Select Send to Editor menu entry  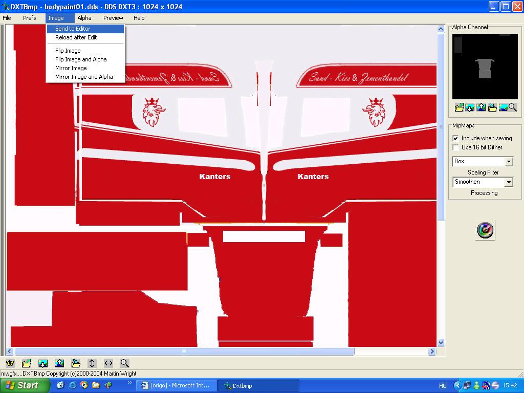(73, 29)
